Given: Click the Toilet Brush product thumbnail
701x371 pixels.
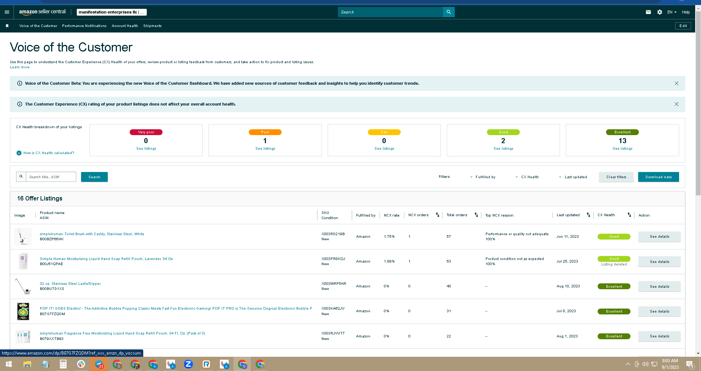Looking at the screenshot, I should click(x=23, y=237).
